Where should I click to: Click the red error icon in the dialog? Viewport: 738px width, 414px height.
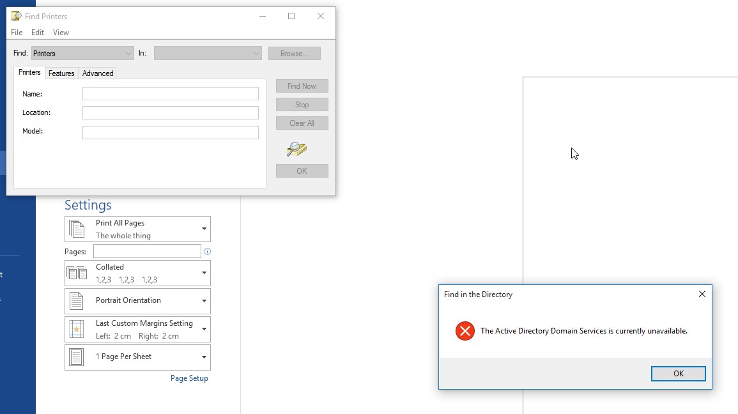[465, 331]
